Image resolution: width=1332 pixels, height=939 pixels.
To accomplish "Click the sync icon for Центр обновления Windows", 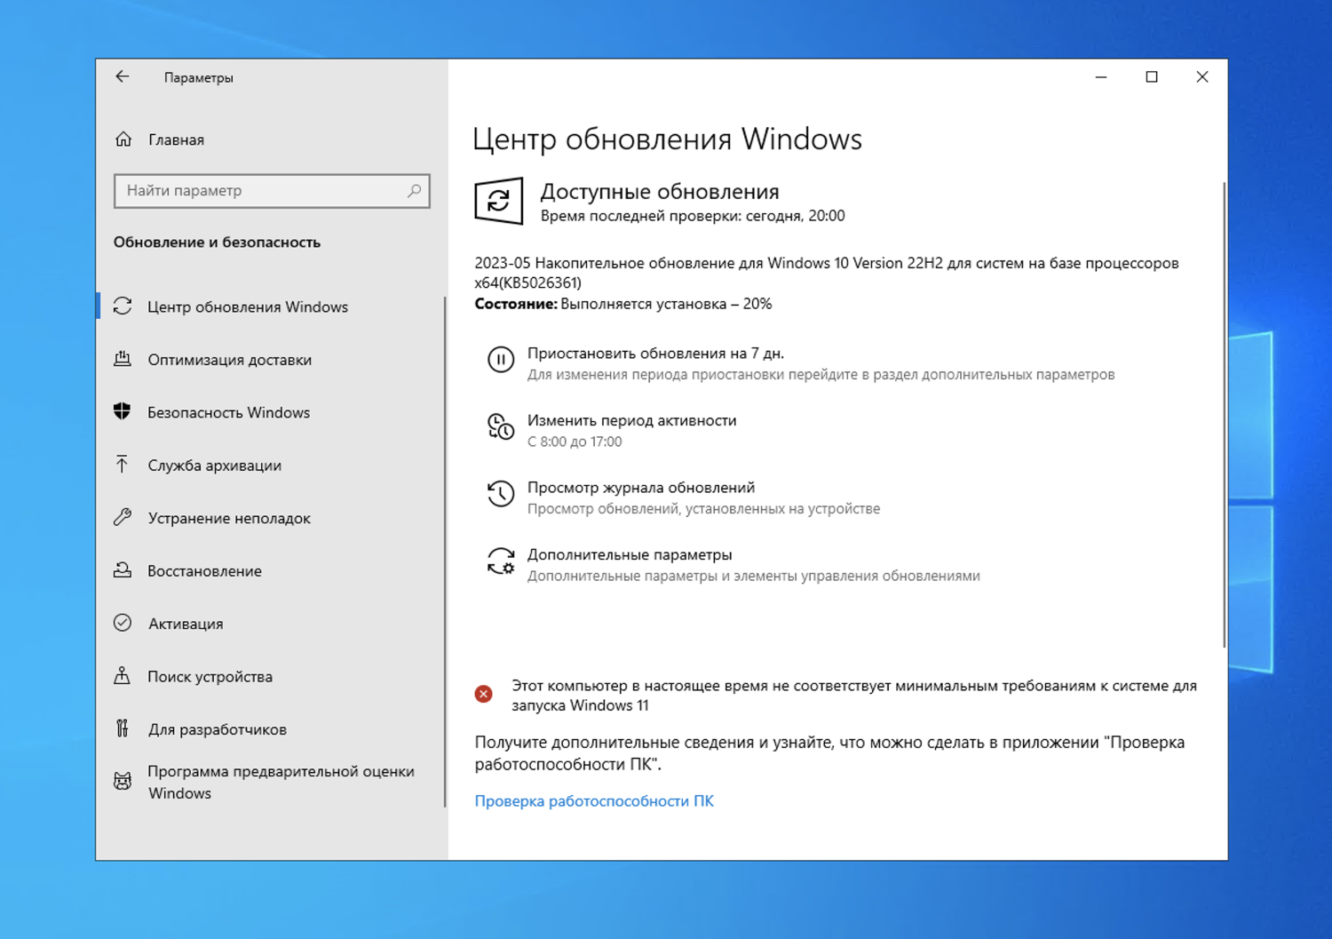I will 123,306.
